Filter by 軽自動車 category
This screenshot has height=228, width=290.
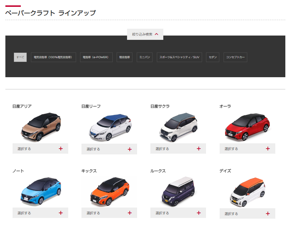click(x=125, y=57)
